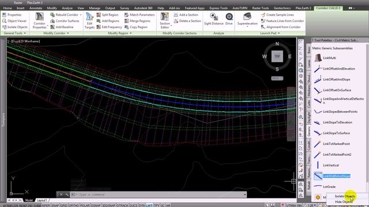Open Rebuild Corridor dropdown arrow
Screen dimensions: 369x207
[x=81, y=15]
